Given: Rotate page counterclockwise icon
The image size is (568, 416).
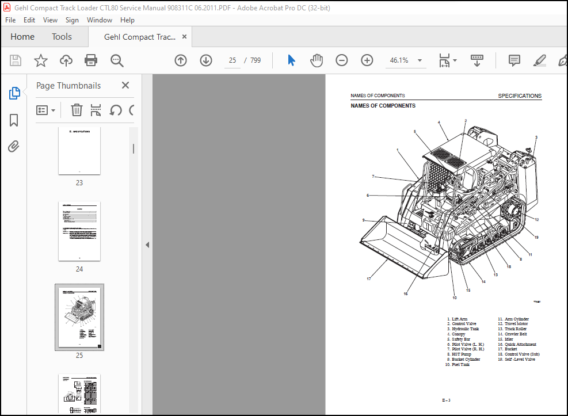Looking at the screenshot, I should pos(116,110).
